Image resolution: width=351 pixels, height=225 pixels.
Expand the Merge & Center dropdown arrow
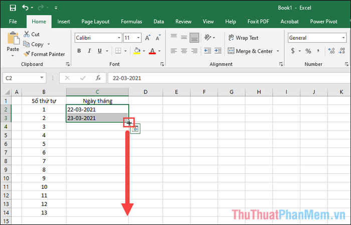click(x=278, y=51)
